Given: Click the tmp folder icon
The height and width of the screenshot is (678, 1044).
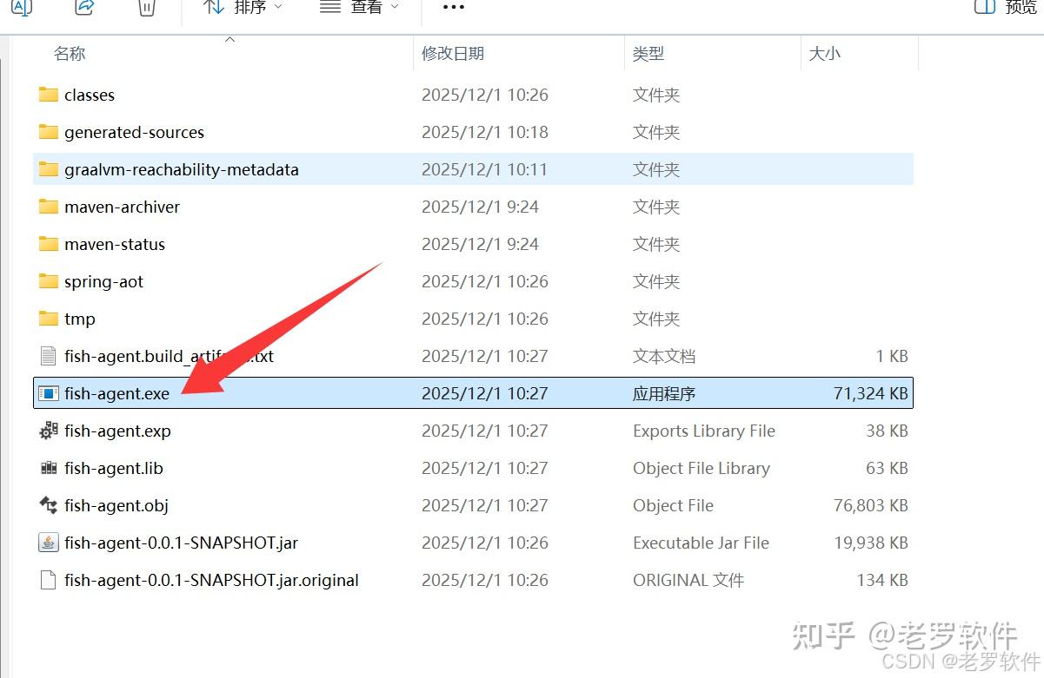Looking at the screenshot, I should coord(48,319).
